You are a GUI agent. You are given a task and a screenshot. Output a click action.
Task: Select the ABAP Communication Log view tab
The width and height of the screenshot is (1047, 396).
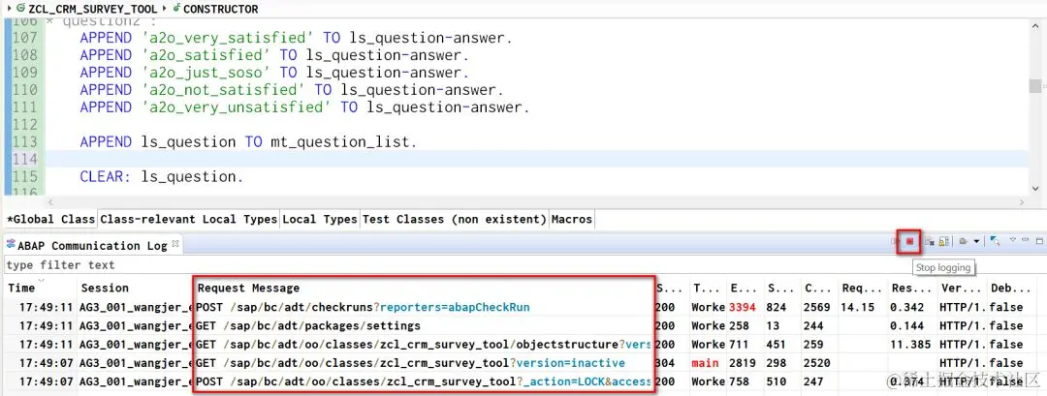(92, 245)
